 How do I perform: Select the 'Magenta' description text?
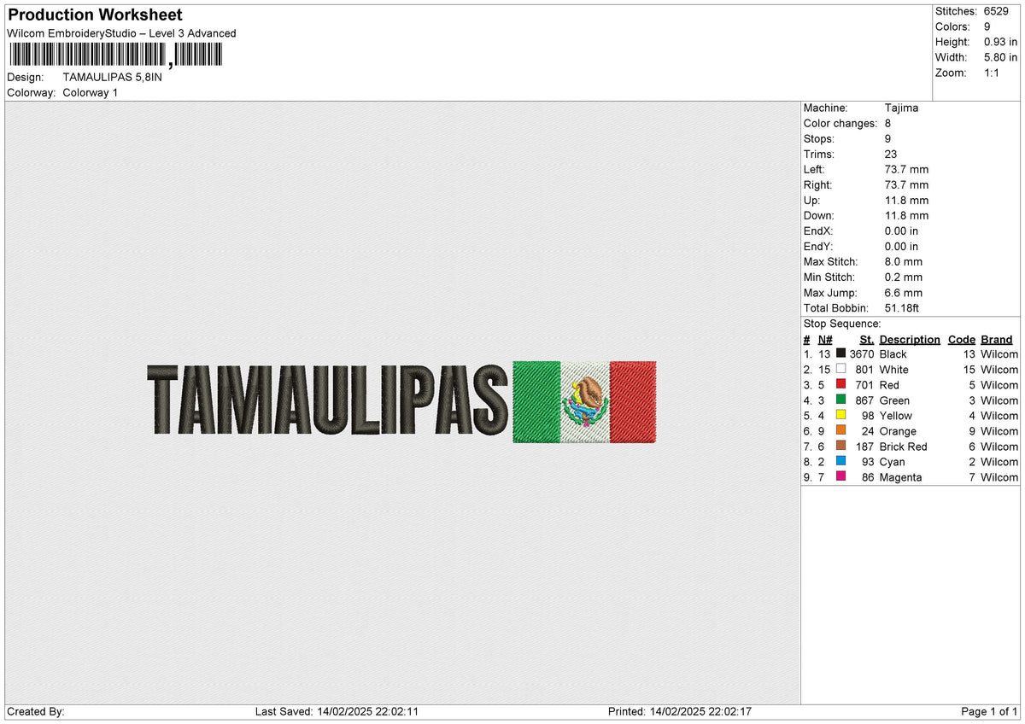pyautogui.click(x=900, y=476)
